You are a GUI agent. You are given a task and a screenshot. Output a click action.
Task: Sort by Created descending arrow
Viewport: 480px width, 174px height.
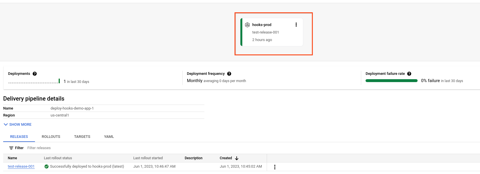(237, 158)
